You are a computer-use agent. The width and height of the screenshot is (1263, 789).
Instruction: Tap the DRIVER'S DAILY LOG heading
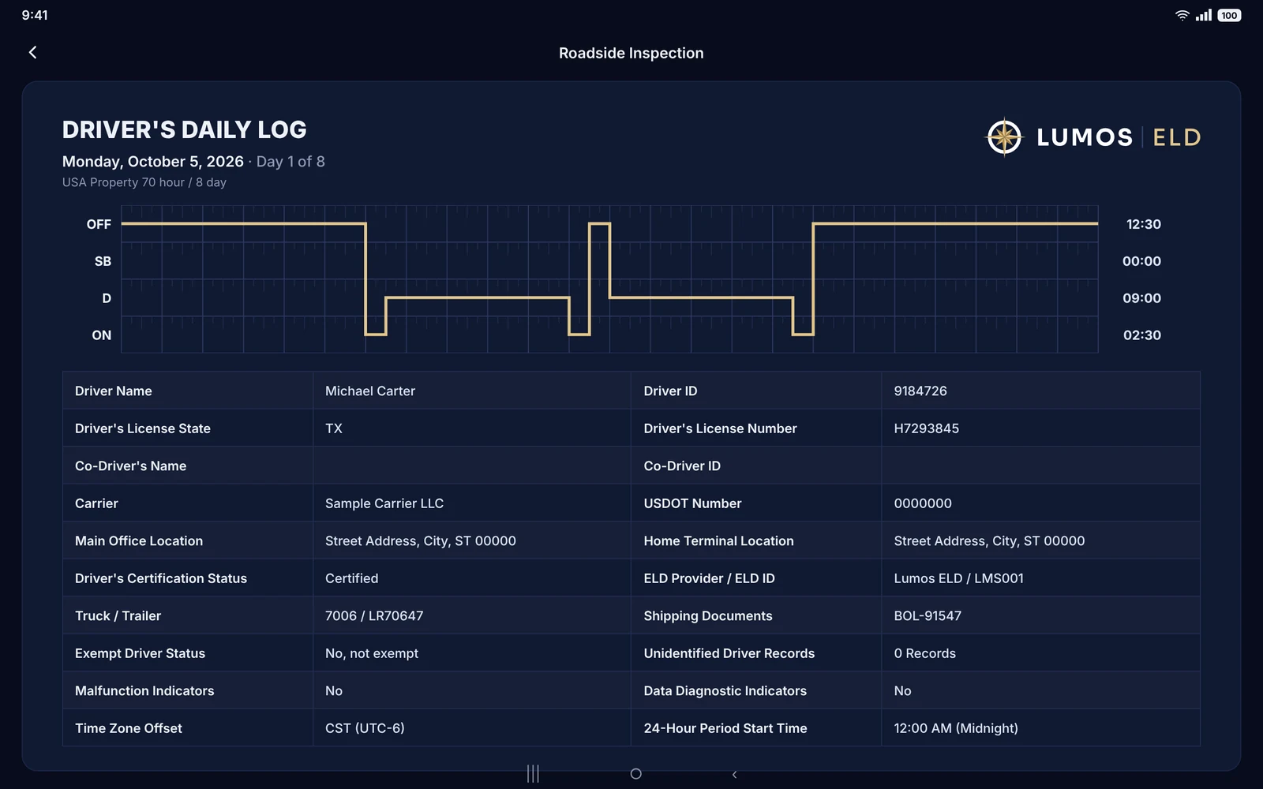pos(185,129)
